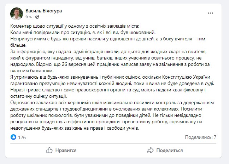Click the paragraph starting "За інформацією, яку надала"
The width and height of the screenshot is (229, 164).
click(x=106, y=52)
